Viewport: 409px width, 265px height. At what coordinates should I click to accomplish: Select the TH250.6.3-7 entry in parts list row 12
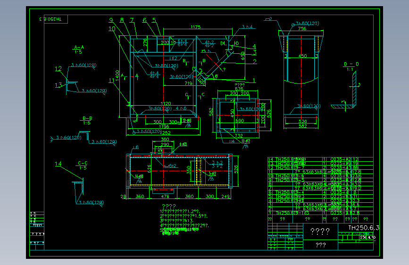pos(290,168)
